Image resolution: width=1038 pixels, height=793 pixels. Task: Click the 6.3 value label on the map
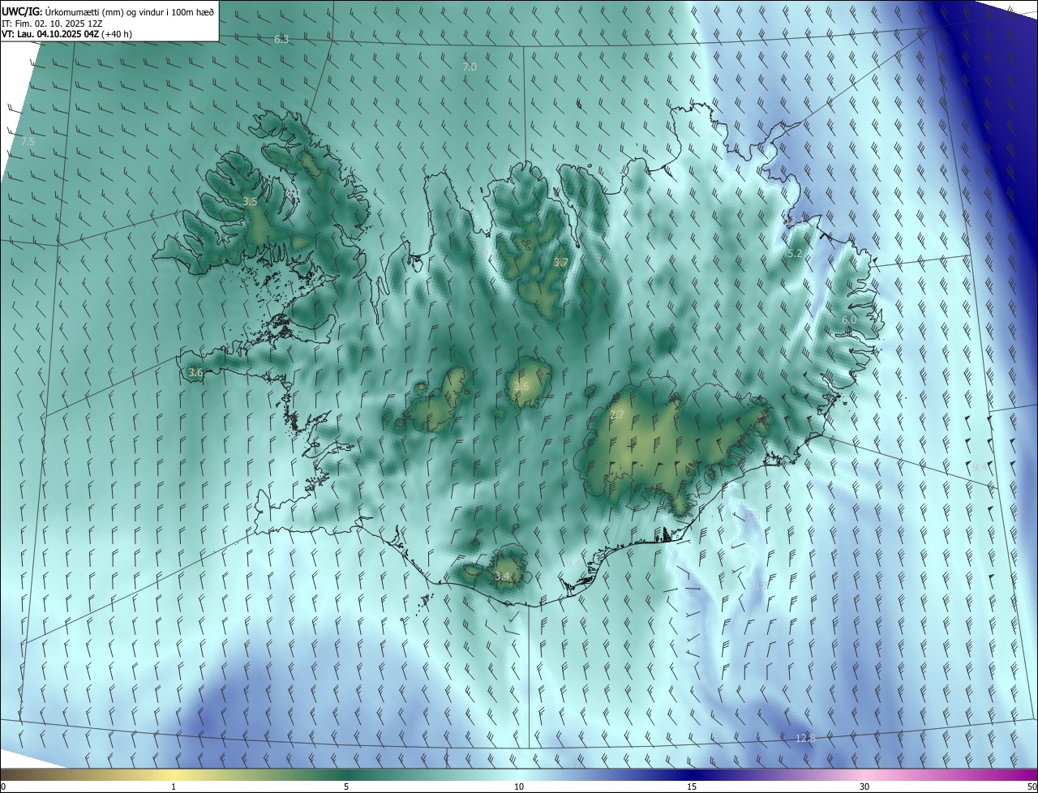[281, 39]
